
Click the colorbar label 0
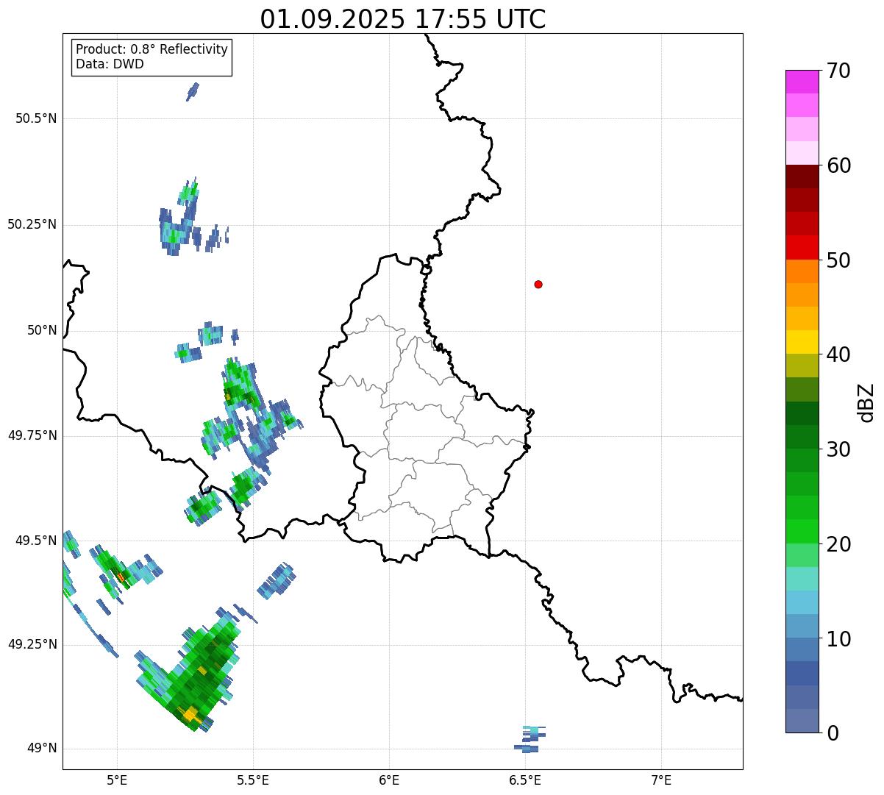[833, 733]
